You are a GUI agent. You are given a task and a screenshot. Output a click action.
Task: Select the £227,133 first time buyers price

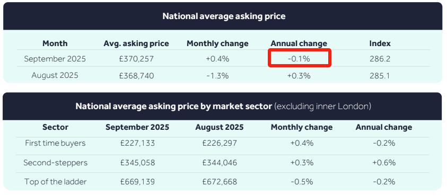[138, 143]
